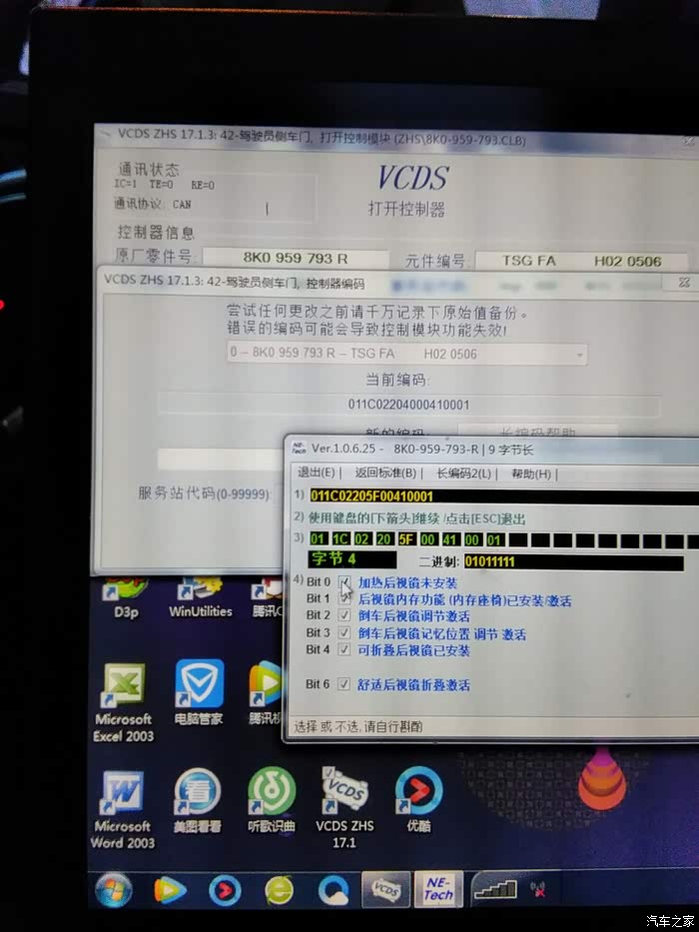
Task: Toggle Bit 6 舒适后视镜折叠激活 checkbox
Action: point(345,684)
